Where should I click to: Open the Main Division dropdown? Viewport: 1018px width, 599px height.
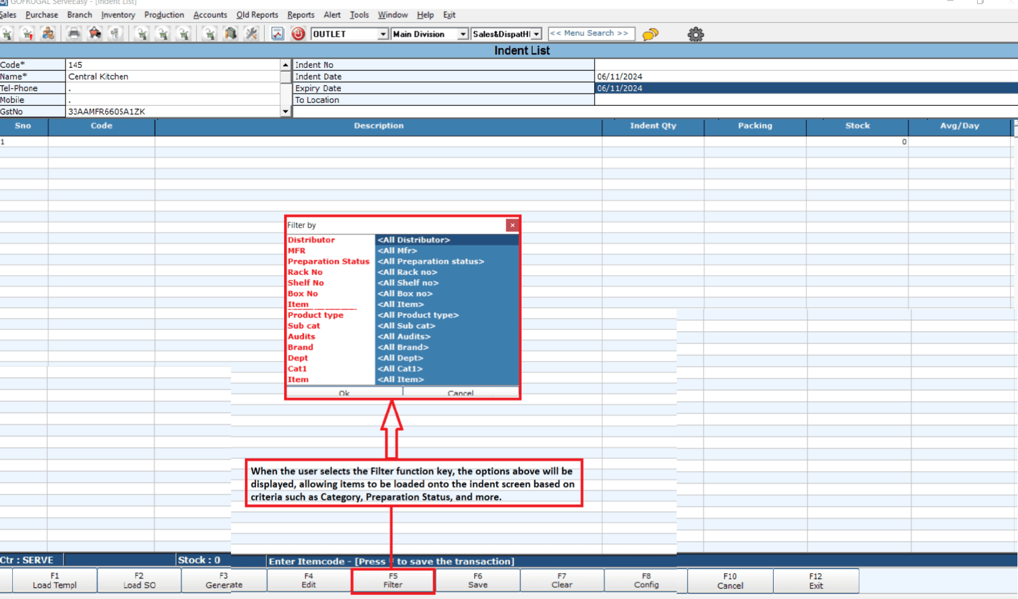click(x=463, y=34)
